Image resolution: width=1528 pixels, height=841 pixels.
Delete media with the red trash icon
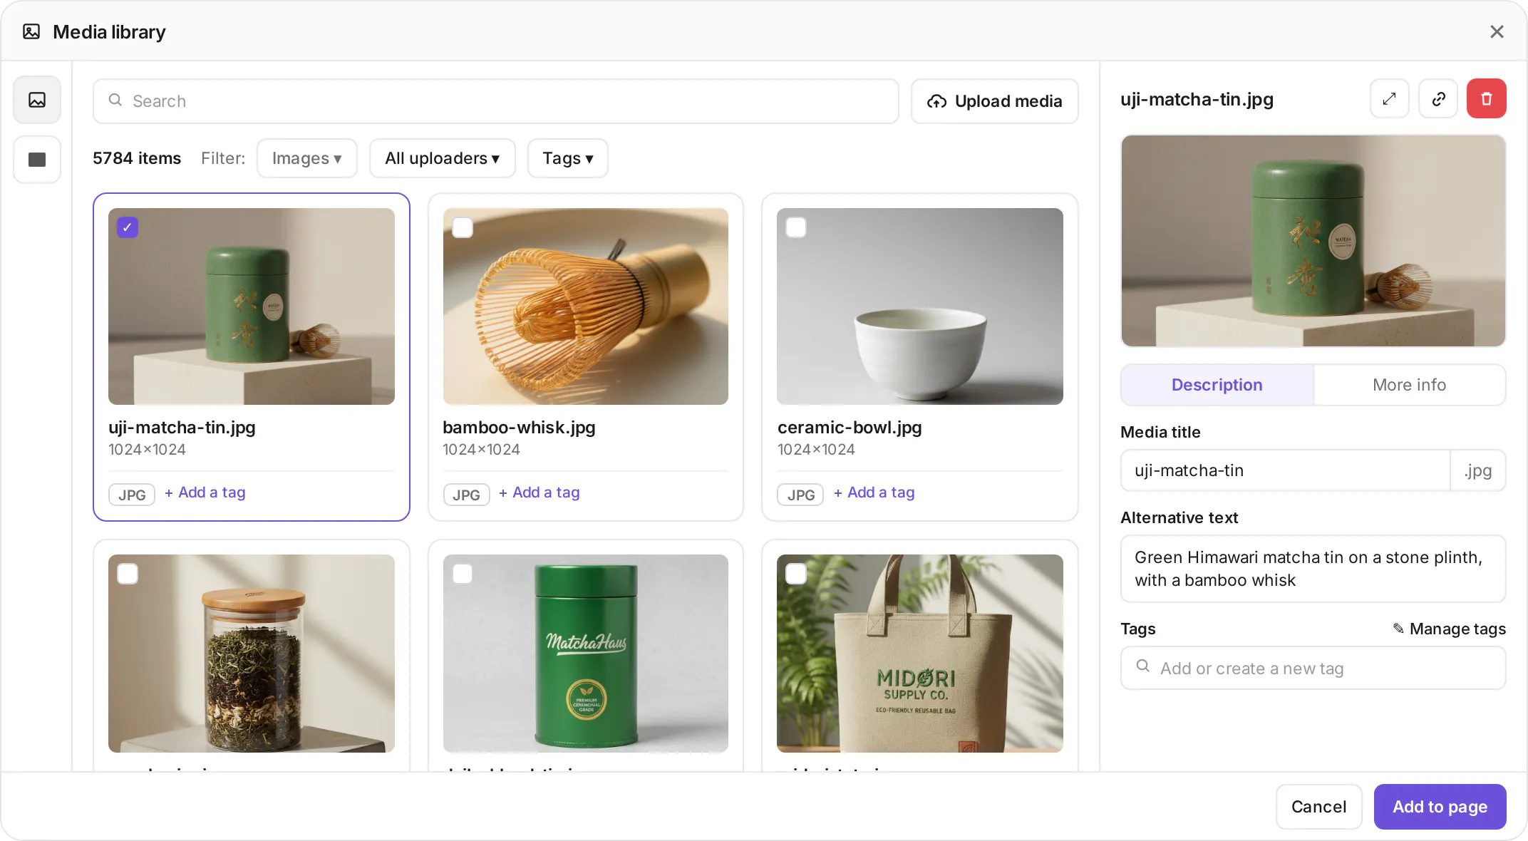[1486, 98]
